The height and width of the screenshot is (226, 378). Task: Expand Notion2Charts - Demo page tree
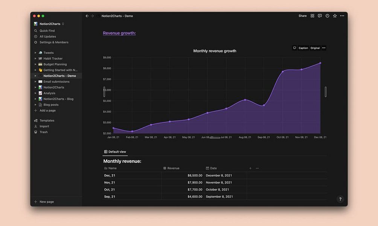[35, 75]
